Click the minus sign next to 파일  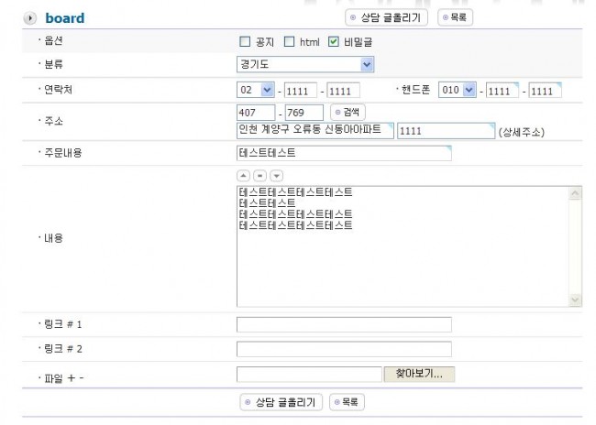click(x=83, y=376)
